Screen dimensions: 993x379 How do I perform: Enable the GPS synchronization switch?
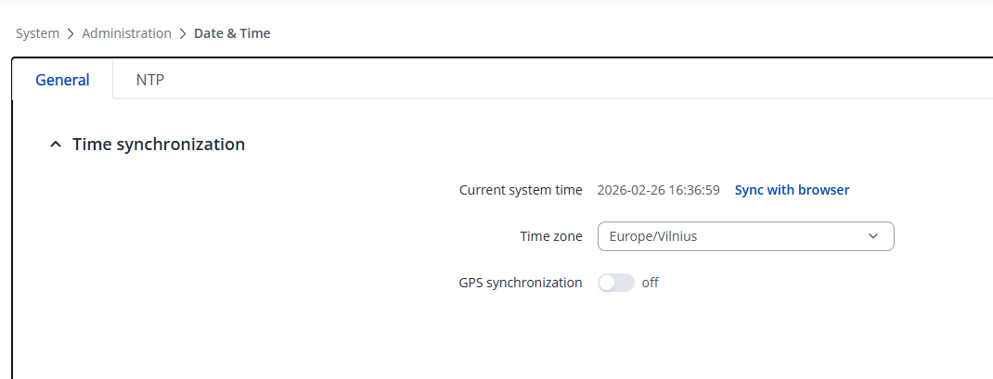point(616,283)
